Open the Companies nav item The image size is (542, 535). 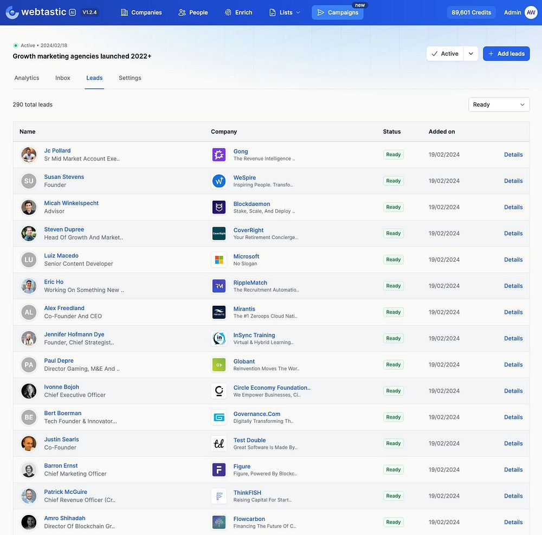(141, 12)
